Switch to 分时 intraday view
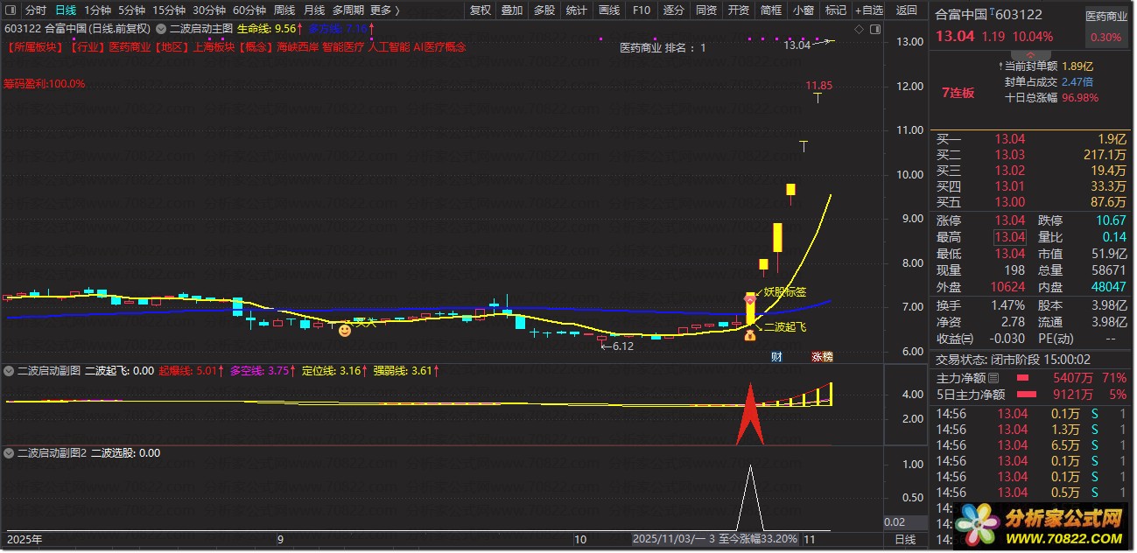Image resolution: width=1137 pixels, height=553 pixels. point(36,10)
